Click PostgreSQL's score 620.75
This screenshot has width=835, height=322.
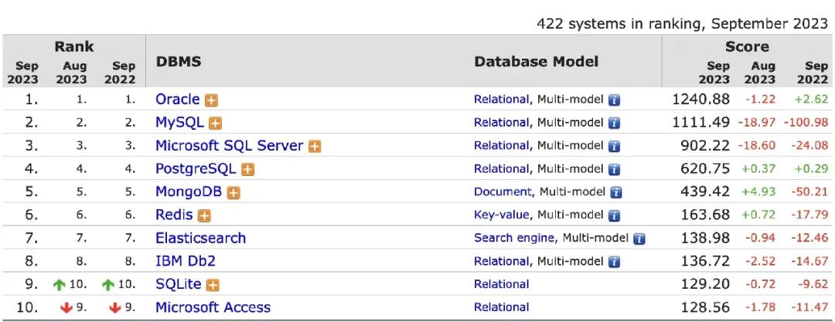click(705, 168)
